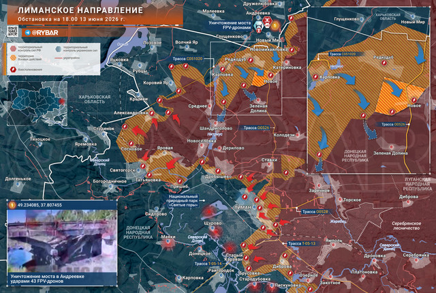Click the 'Трасса С051020' label on main map
The image size is (436, 293).
[188, 59]
